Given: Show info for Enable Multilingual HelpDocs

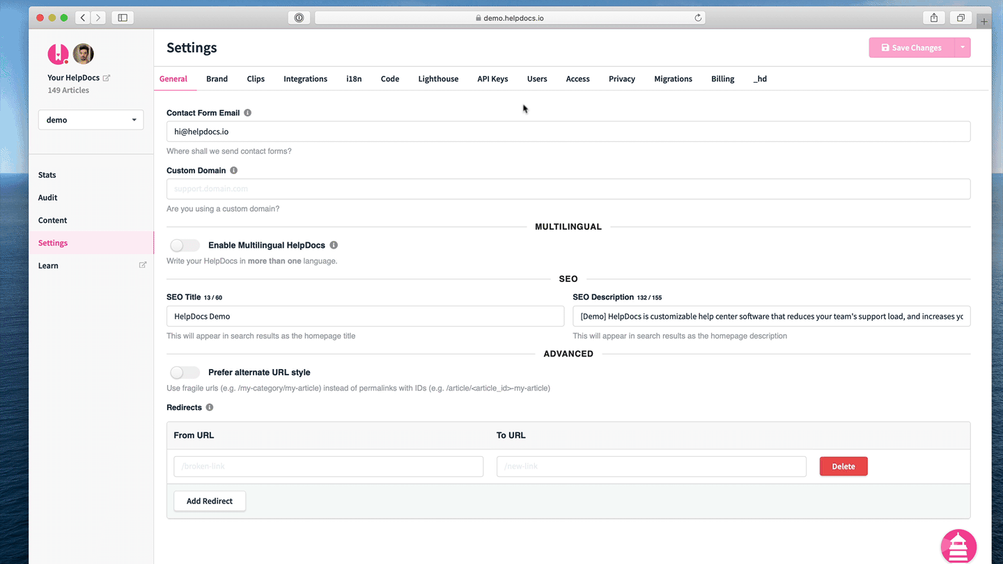Looking at the screenshot, I should click(x=334, y=245).
